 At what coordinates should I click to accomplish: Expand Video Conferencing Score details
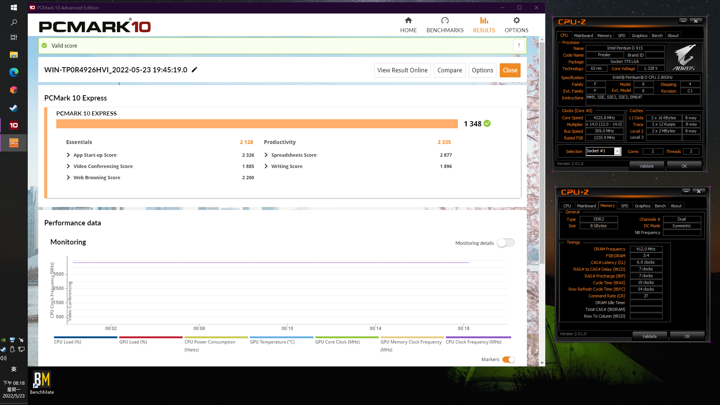(68, 166)
